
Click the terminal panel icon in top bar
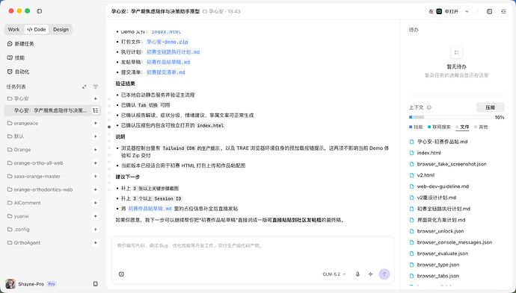(490, 11)
